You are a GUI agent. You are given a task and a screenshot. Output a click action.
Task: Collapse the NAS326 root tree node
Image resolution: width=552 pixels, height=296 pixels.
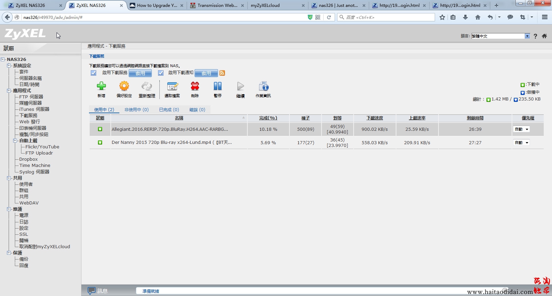3,60
